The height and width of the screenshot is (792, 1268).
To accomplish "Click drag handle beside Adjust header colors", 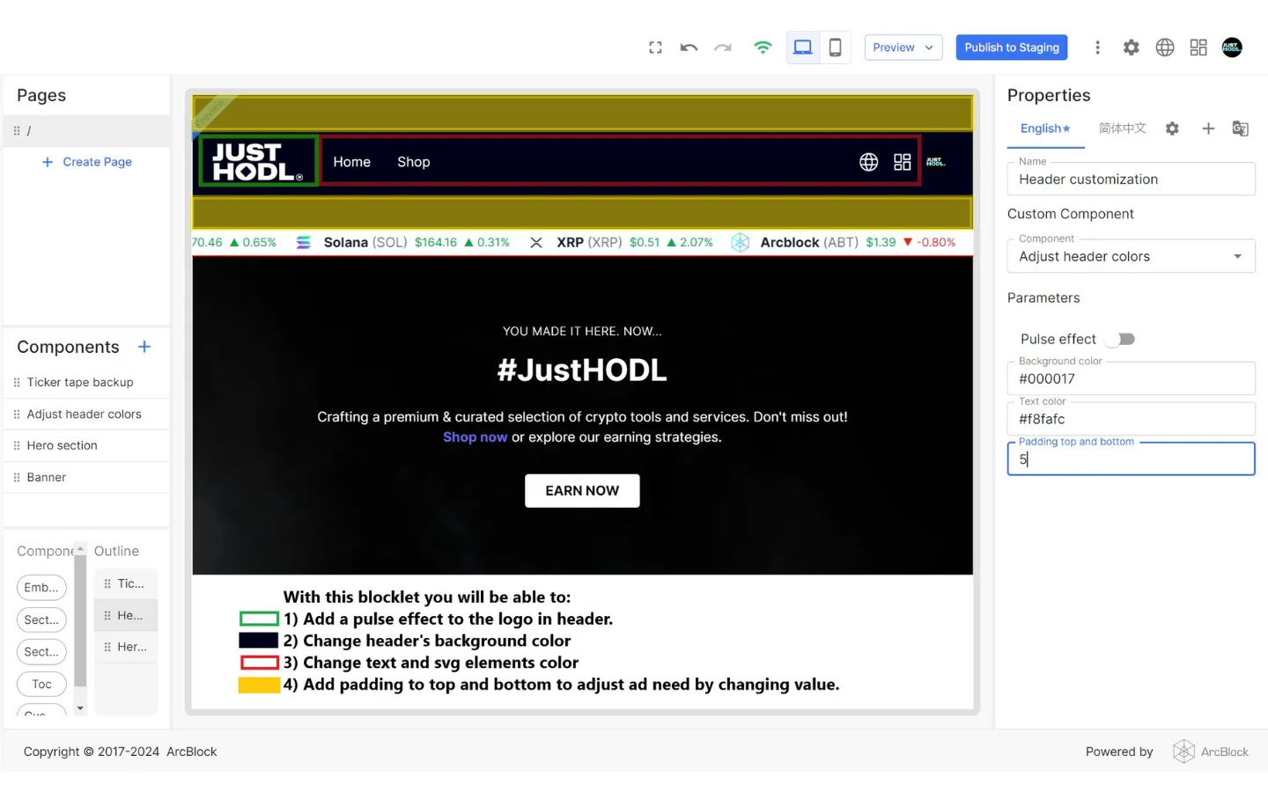I will click(x=17, y=414).
